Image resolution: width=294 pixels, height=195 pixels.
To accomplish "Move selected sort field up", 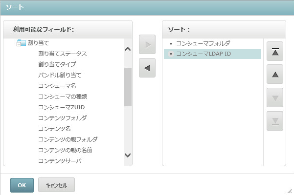I will pos(275,75).
